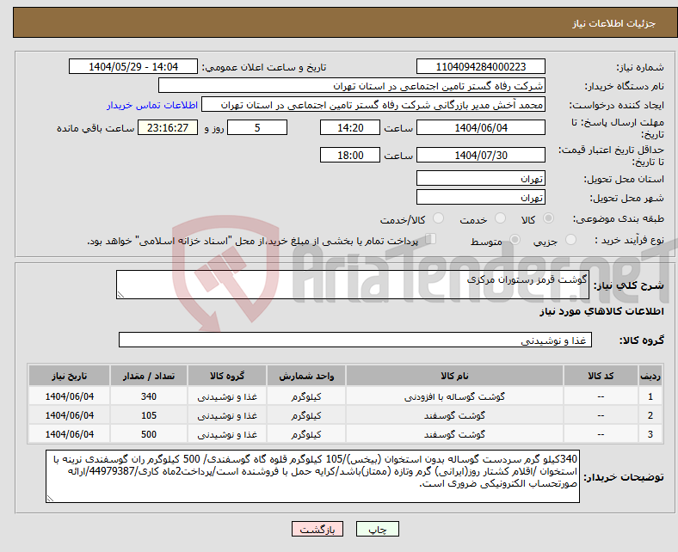The width and height of the screenshot is (678, 552).
Task: Click the delivery province تهران field
Action: click(480, 178)
